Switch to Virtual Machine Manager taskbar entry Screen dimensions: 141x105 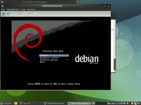click(55, 103)
